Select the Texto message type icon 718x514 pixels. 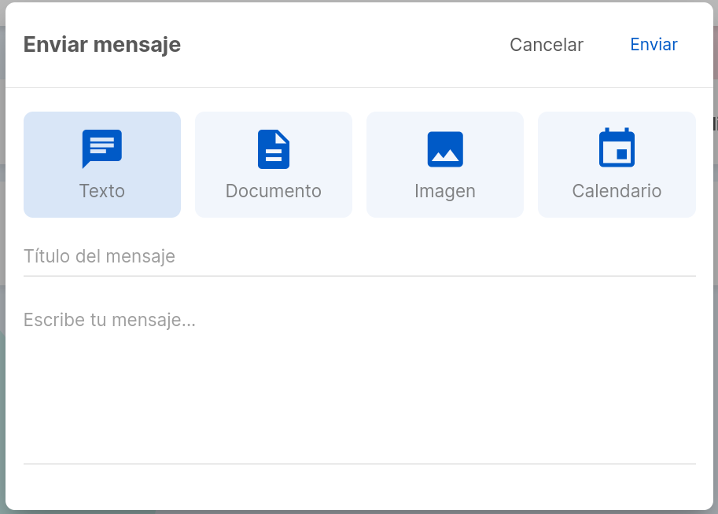click(101, 149)
